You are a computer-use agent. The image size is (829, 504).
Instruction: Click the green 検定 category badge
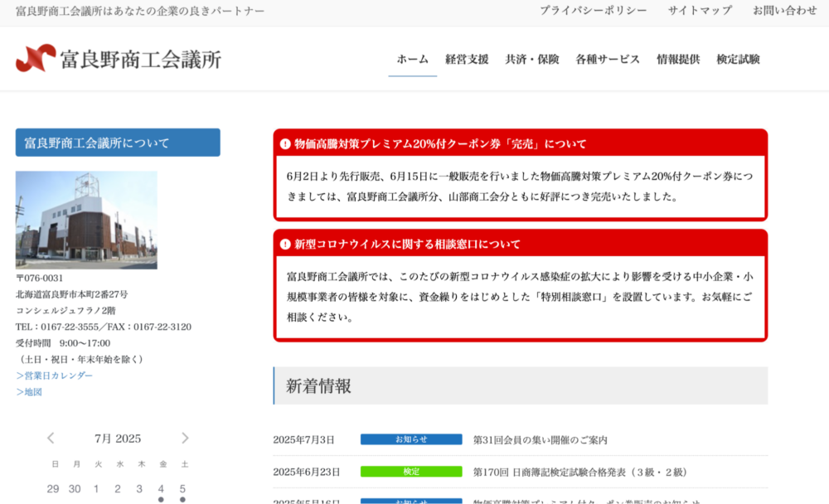coord(410,472)
